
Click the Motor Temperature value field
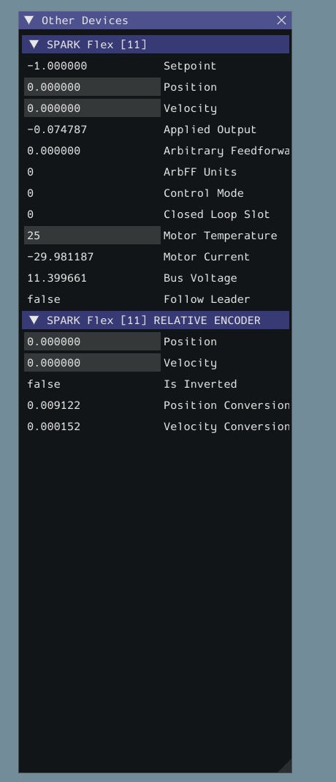[92, 236]
